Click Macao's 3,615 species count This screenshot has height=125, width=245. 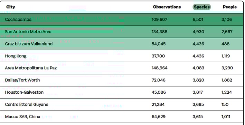tap(198, 117)
